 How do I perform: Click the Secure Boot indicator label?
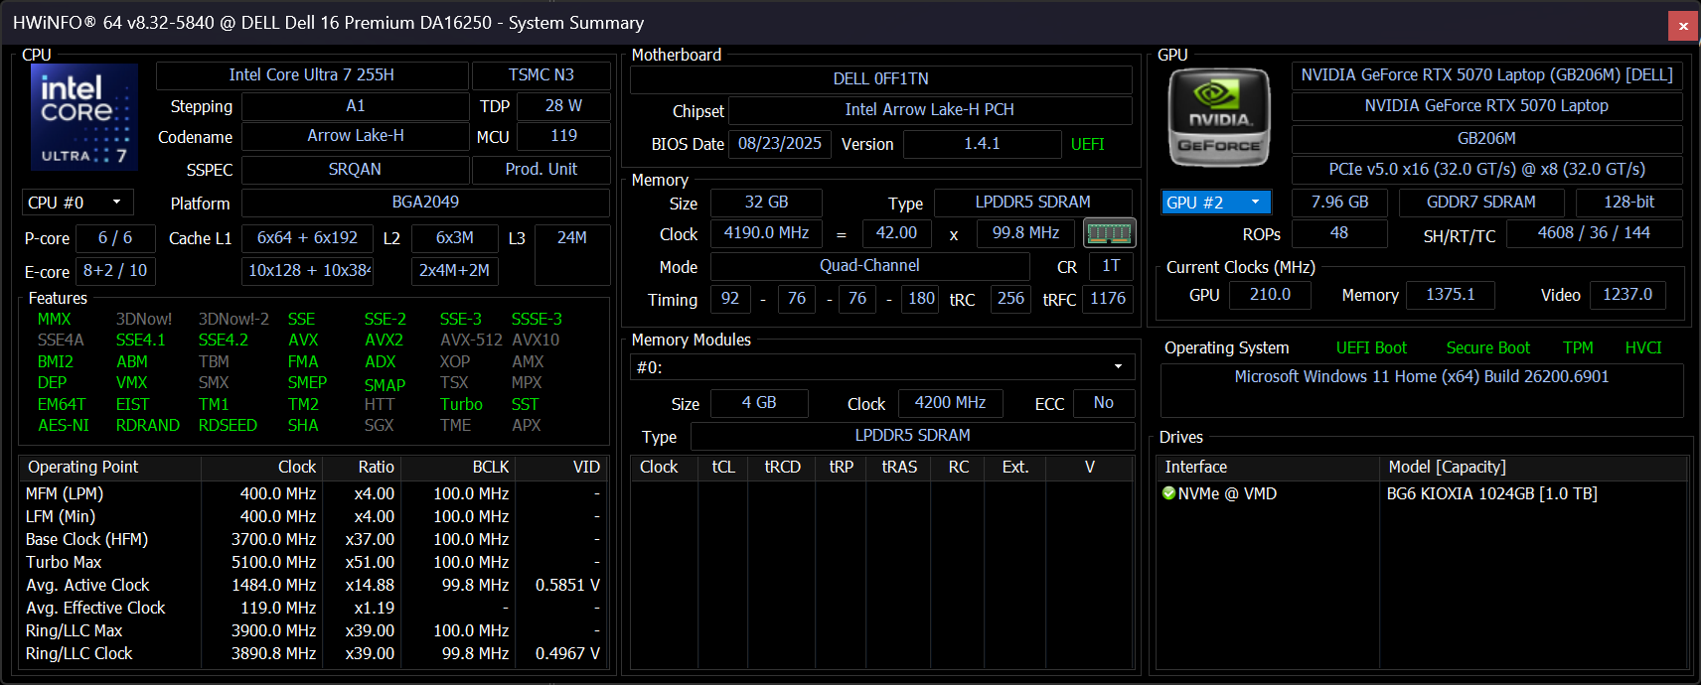point(1487,347)
